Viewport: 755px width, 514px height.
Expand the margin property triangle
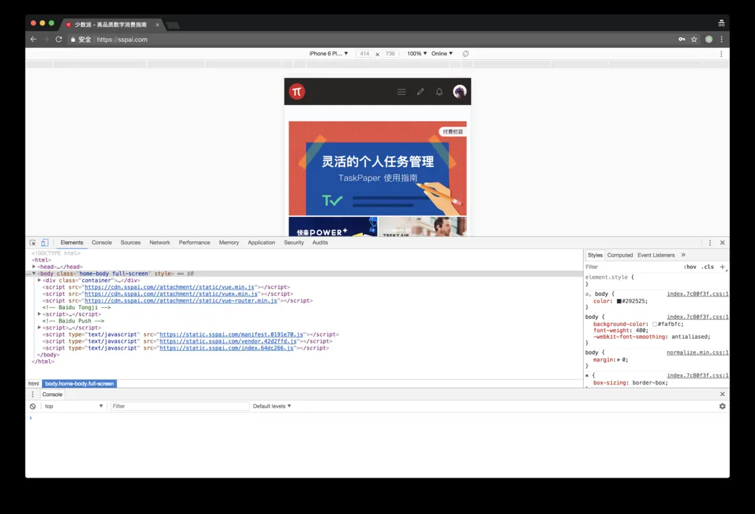tap(619, 360)
